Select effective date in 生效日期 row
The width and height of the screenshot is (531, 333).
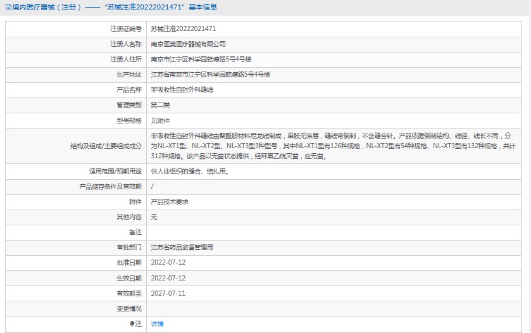pyautogui.click(x=168, y=278)
